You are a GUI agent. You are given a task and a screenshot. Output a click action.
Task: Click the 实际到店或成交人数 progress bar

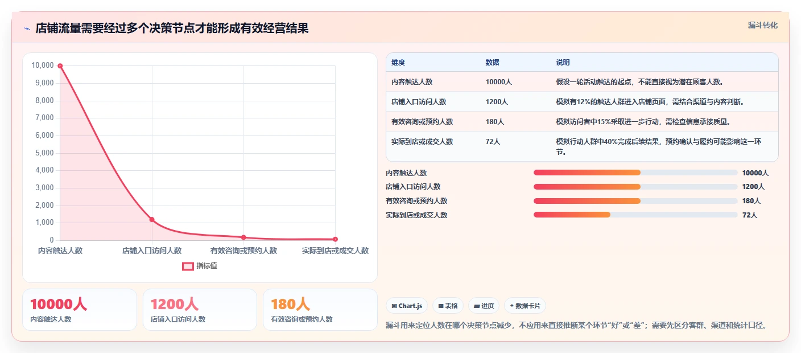click(635, 215)
